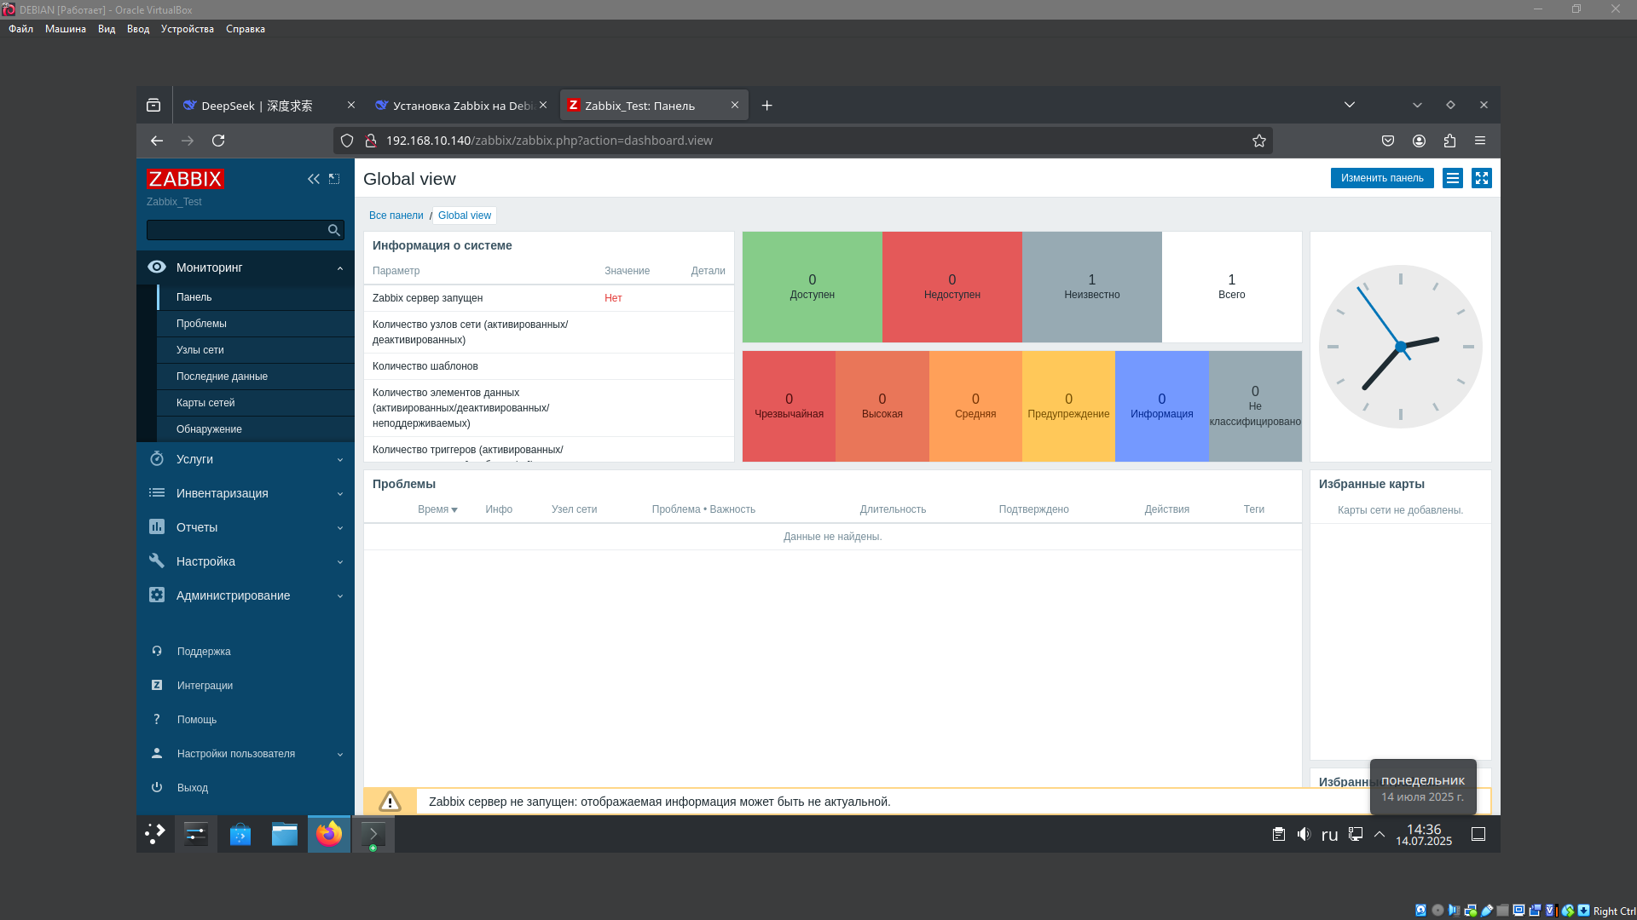Open the Все панели breadcrumb link
This screenshot has height=920, width=1637.
[396, 216]
